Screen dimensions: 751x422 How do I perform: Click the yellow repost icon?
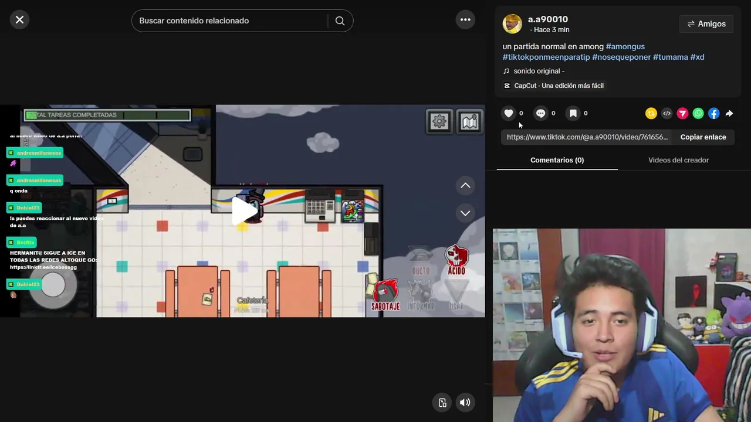[x=651, y=114]
